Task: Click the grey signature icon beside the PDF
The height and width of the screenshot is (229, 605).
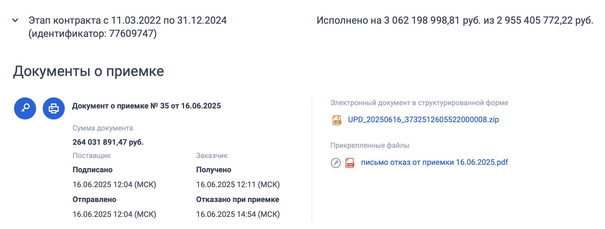Action: pyautogui.click(x=336, y=163)
